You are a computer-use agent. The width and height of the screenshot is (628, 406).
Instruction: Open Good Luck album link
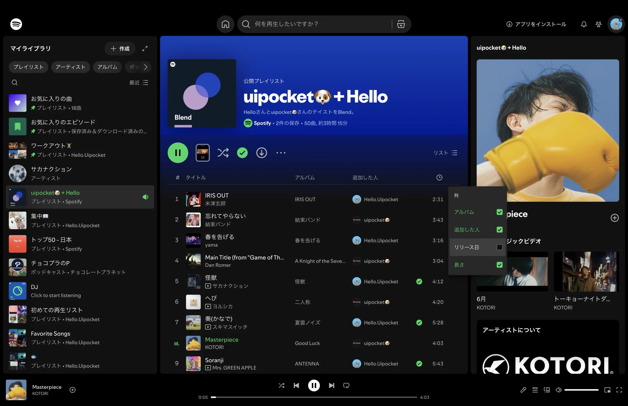[307, 343]
